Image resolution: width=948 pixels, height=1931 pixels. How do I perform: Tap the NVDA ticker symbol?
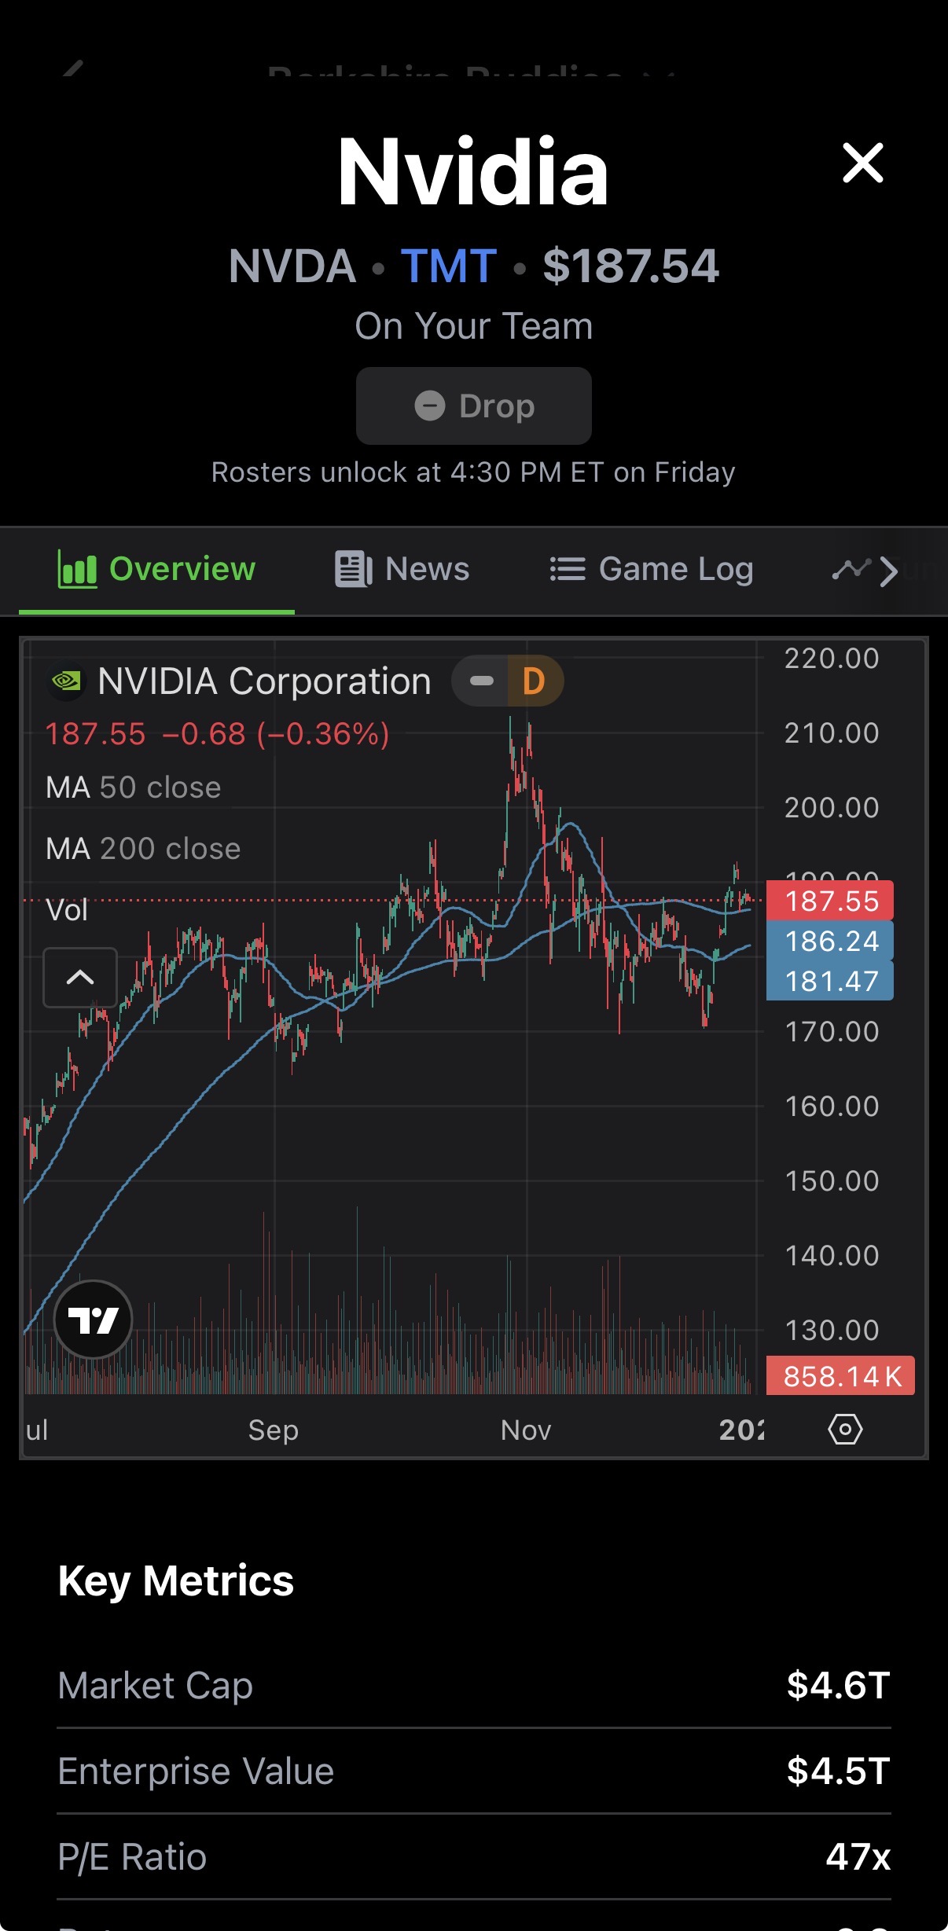292,266
